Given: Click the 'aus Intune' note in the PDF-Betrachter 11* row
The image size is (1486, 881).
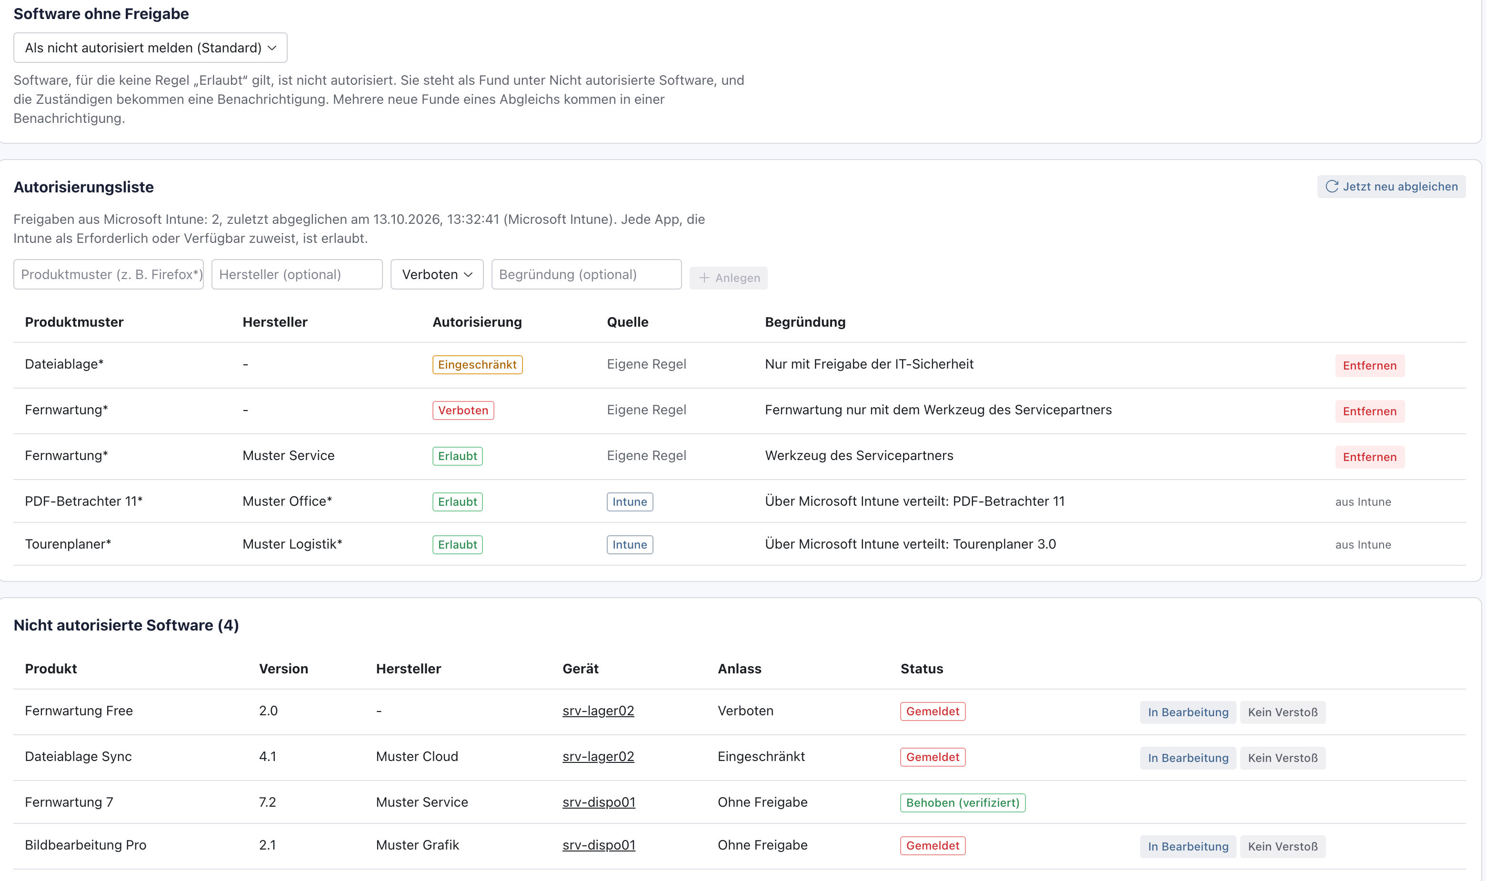Looking at the screenshot, I should [x=1363, y=501].
